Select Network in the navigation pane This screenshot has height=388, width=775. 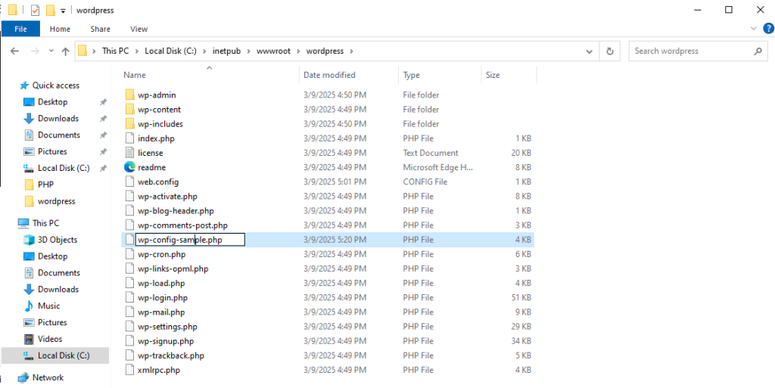pos(48,377)
